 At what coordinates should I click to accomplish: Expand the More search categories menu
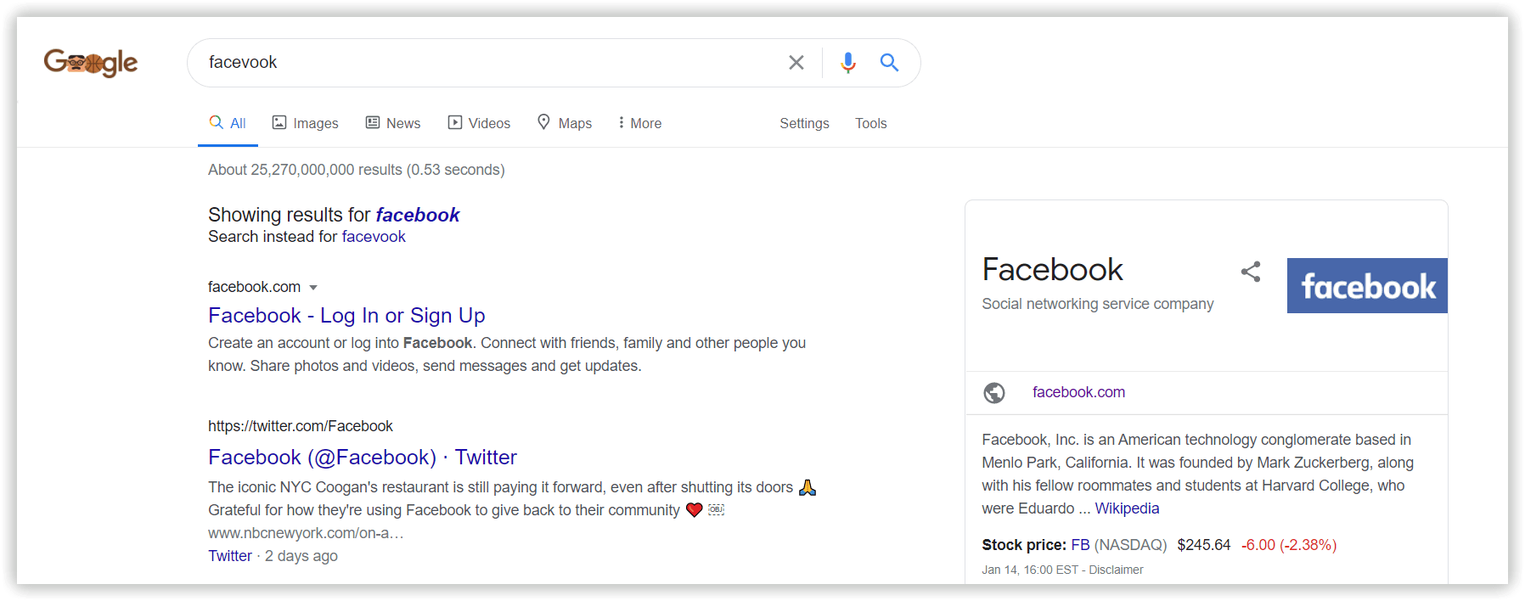click(x=640, y=123)
